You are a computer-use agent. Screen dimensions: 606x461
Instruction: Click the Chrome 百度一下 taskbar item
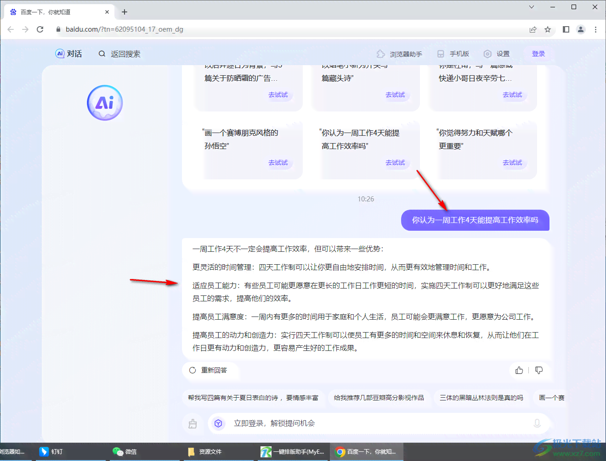pos(366,452)
